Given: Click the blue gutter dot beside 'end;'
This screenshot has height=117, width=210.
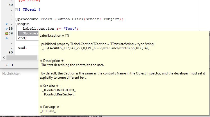Looking at the screenshot, I should point(6,38).
